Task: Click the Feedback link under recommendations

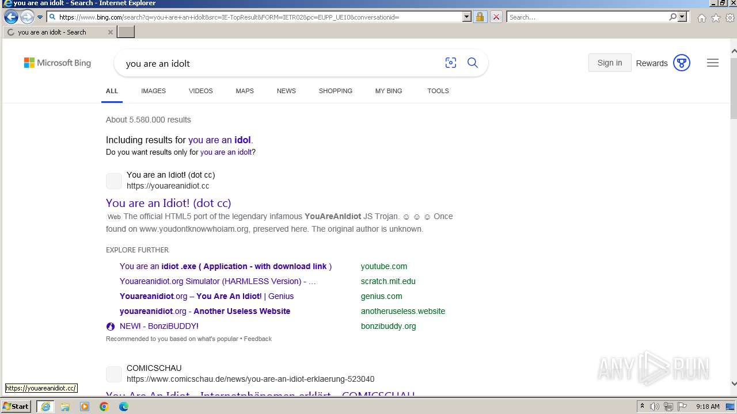Action: [x=257, y=339]
